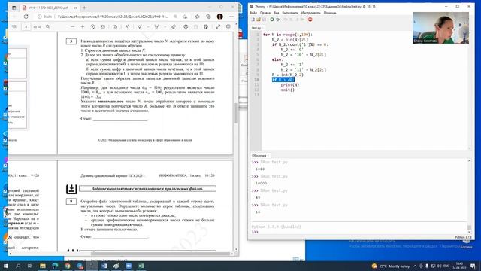Open Thonny's Файл menu
This screenshot has height=271, width=481.
click(x=253, y=13)
